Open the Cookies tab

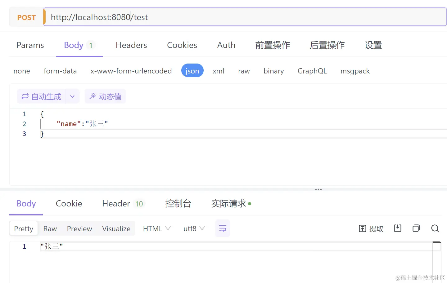(x=182, y=45)
